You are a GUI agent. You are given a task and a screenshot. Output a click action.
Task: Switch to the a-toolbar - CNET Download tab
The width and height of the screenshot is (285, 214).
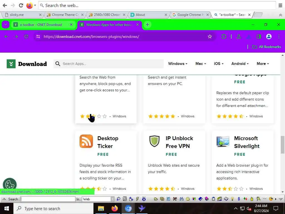pyautogui.click(x=43, y=25)
